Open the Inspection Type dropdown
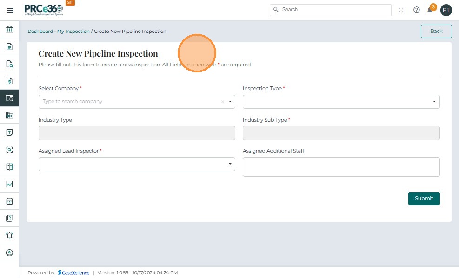Viewport: 459px width, 278px height. tap(341, 102)
